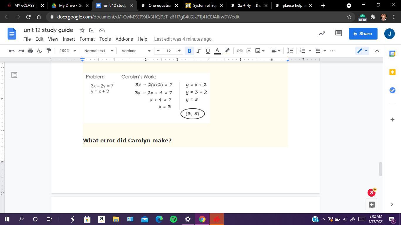The width and height of the screenshot is (401, 225).
Task: Run spelling and grammar check icon
Action: click(39, 51)
